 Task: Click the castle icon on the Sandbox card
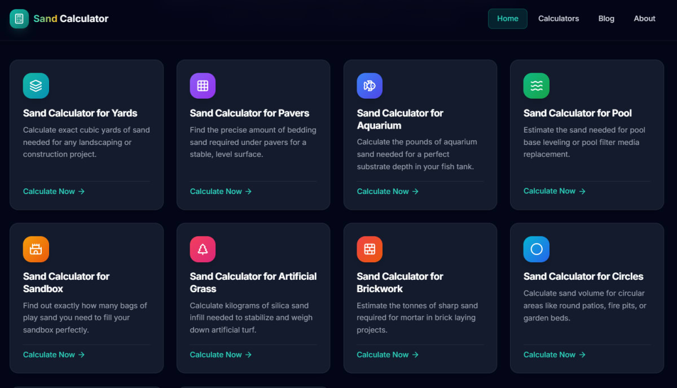click(36, 249)
